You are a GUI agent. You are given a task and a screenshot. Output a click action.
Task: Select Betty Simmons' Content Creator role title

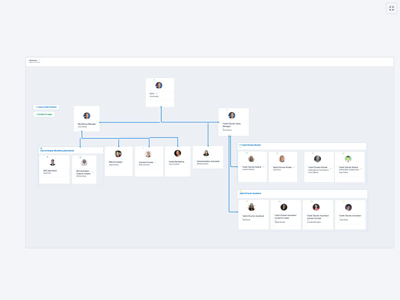click(146, 162)
